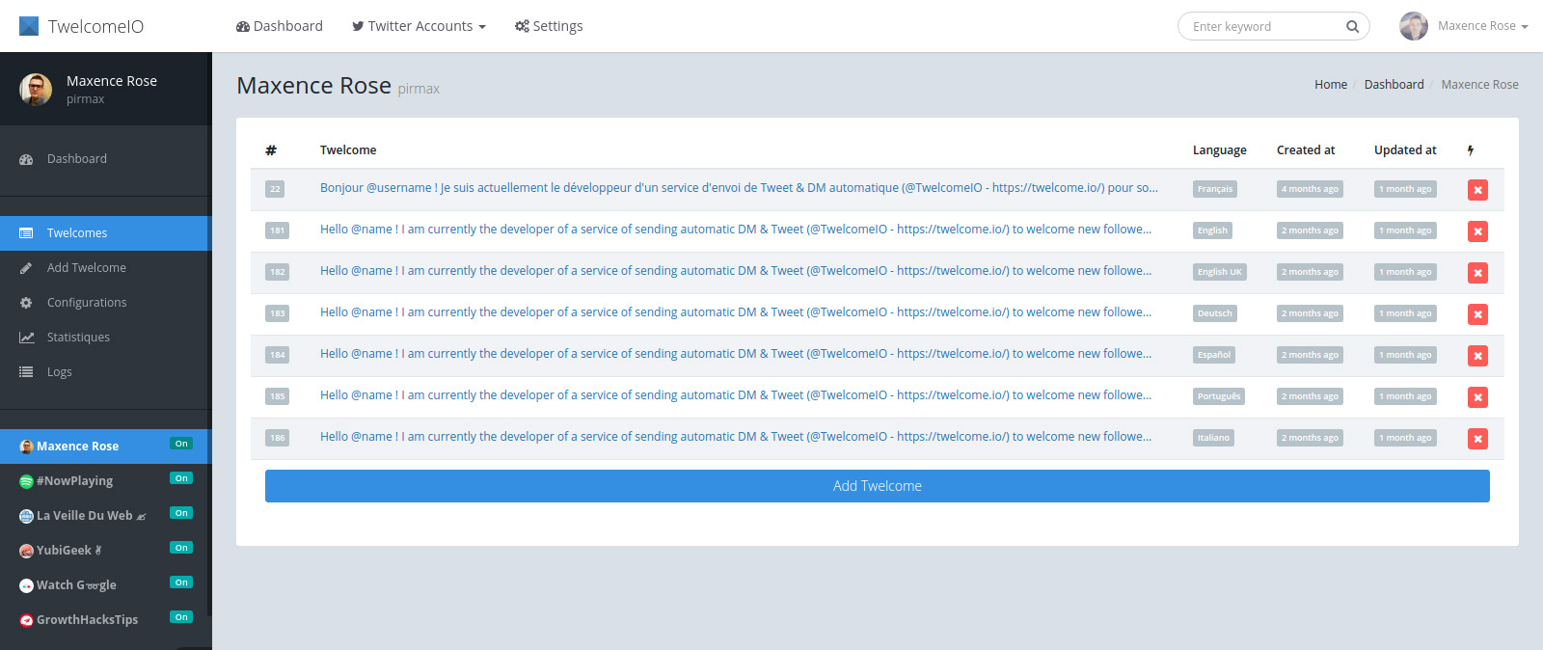This screenshot has width=1543, height=650.
Task: Open the twelcome message in row 186
Action: click(x=736, y=437)
